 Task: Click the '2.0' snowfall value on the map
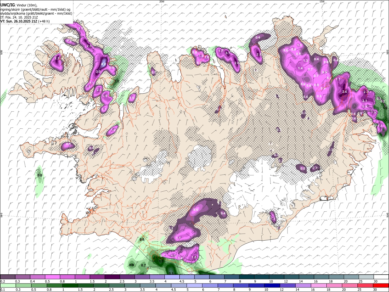pyautogui.click(x=99, y=90)
